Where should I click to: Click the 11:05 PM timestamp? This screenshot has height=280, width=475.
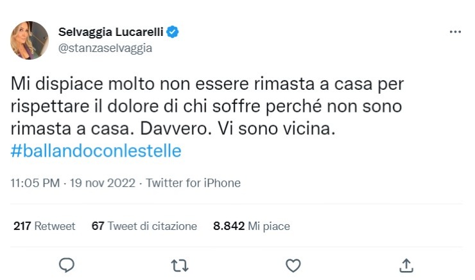coord(35,183)
